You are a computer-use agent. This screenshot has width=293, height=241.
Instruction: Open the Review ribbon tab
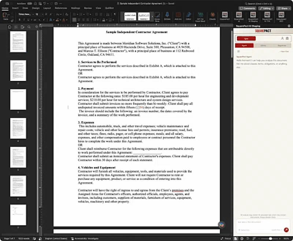88,8
